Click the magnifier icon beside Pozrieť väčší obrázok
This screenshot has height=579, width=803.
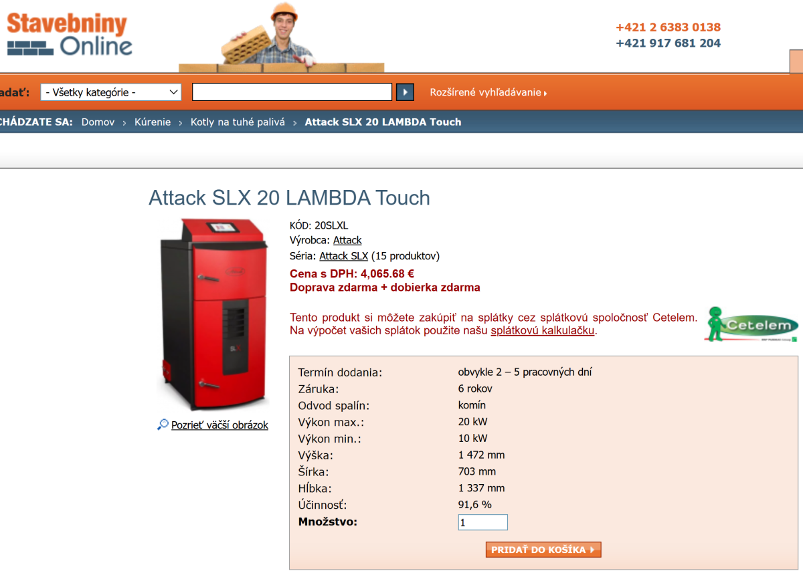pyautogui.click(x=163, y=425)
